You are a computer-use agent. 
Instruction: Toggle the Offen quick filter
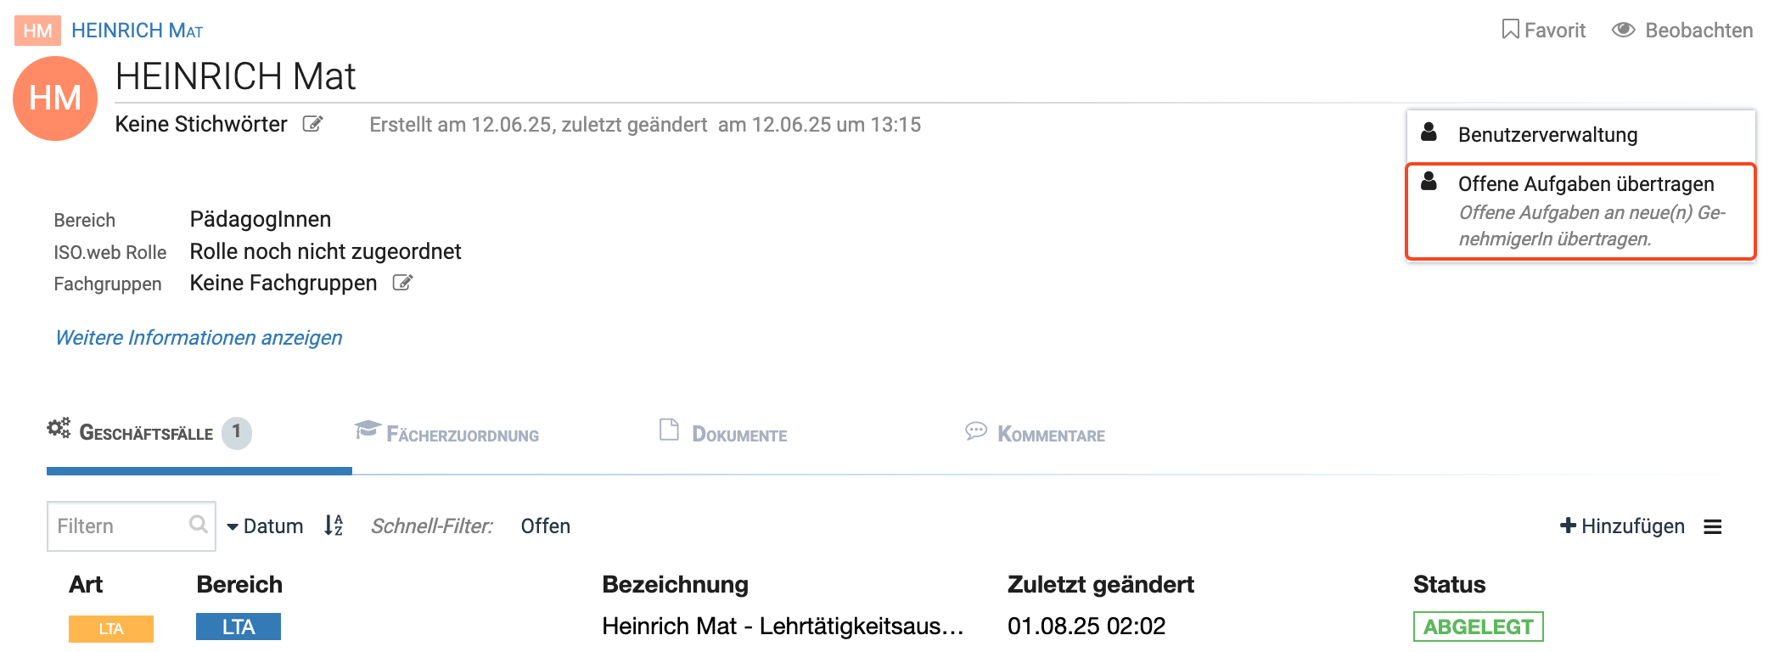545,526
